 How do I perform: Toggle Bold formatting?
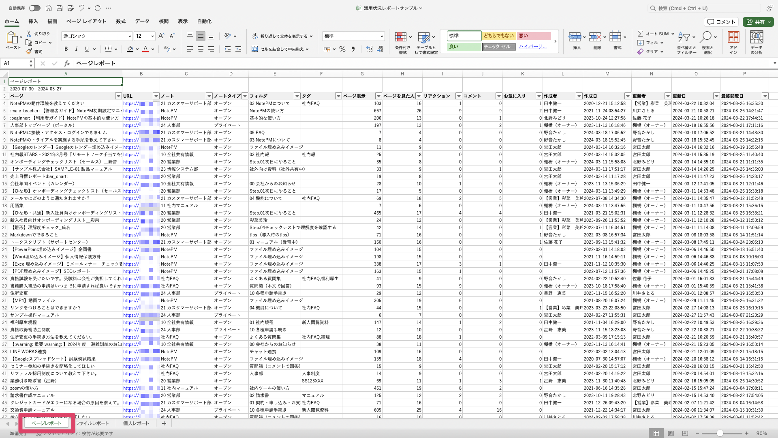tap(66, 49)
